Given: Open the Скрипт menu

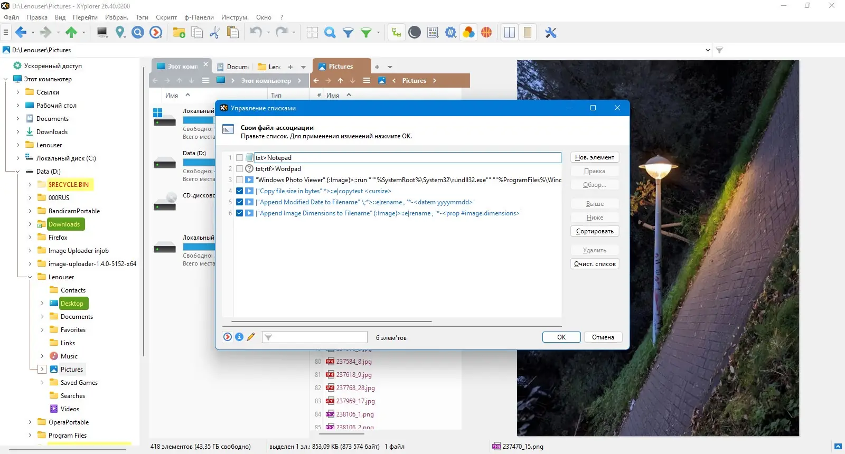Looking at the screenshot, I should (166, 17).
